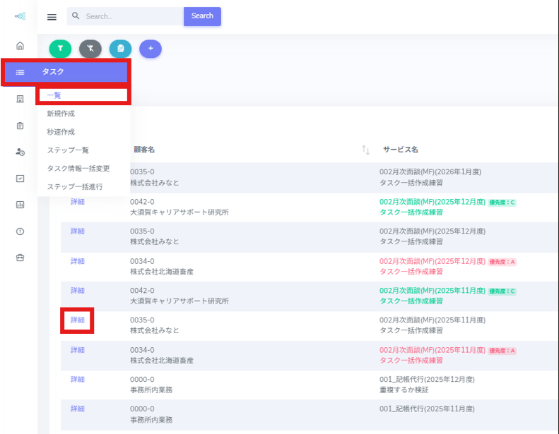Click the gray clear-filter button

[90, 48]
